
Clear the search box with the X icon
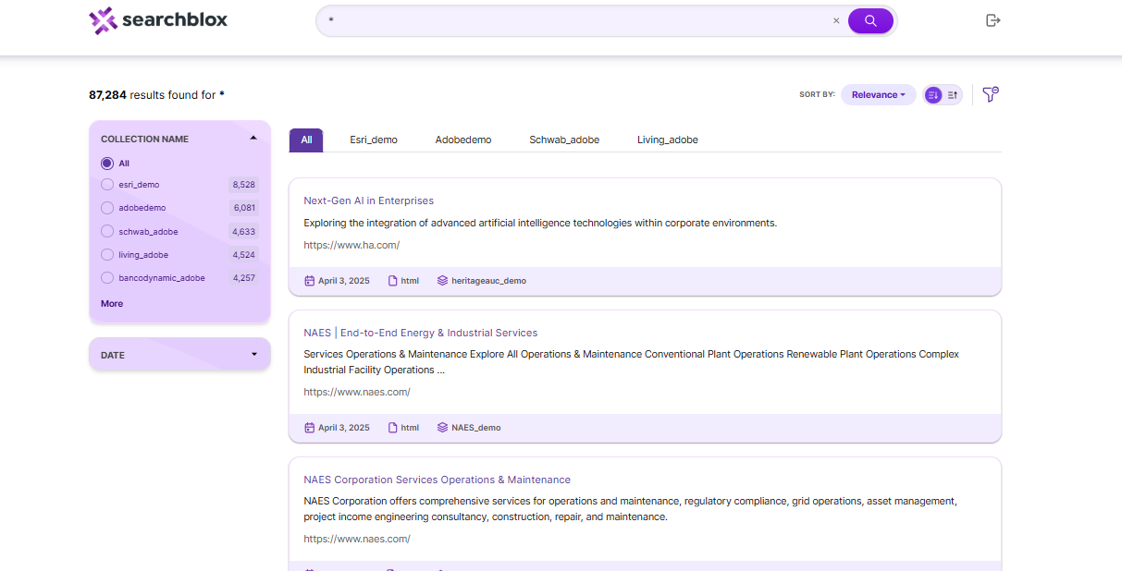tap(836, 20)
